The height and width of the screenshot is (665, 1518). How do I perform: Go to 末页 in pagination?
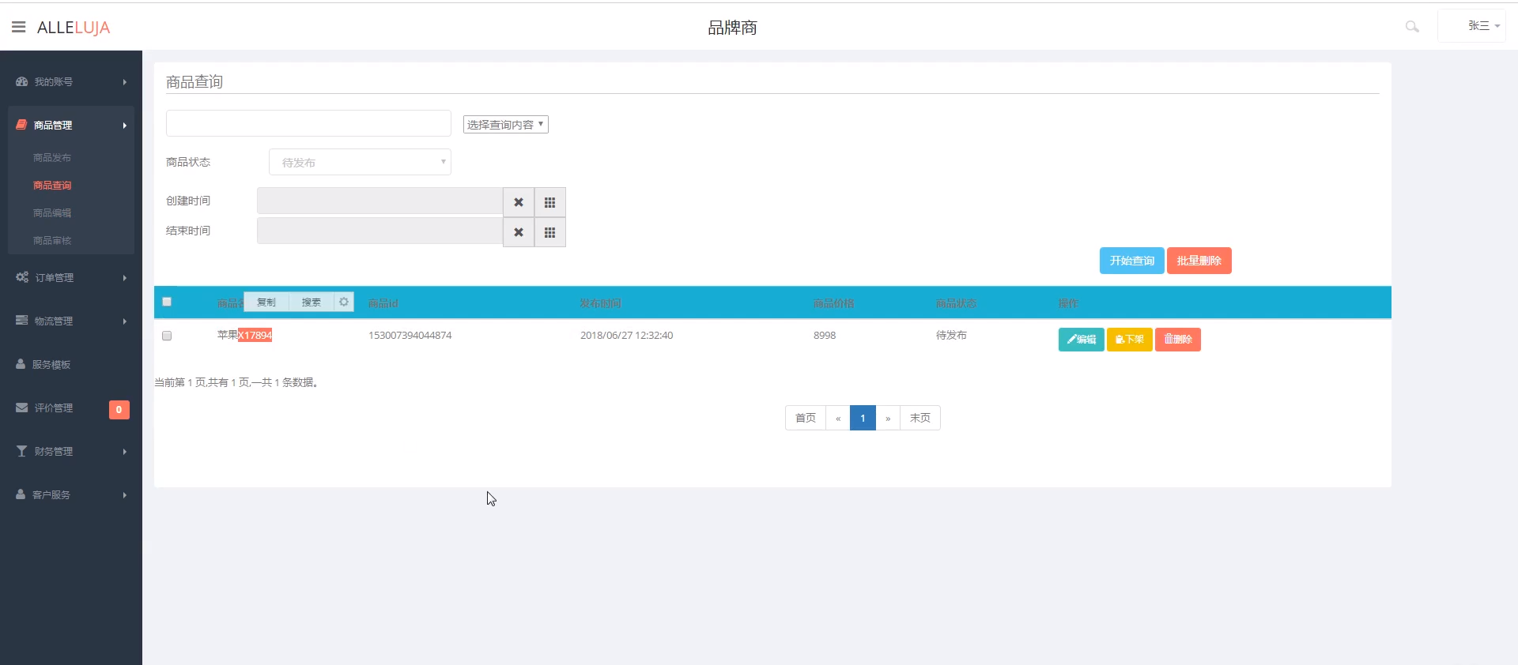pos(920,418)
